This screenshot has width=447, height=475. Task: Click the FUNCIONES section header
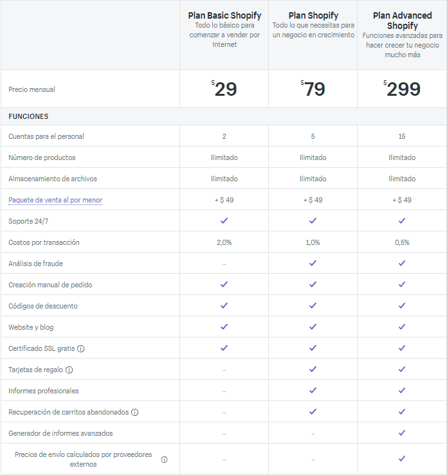[28, 116]
